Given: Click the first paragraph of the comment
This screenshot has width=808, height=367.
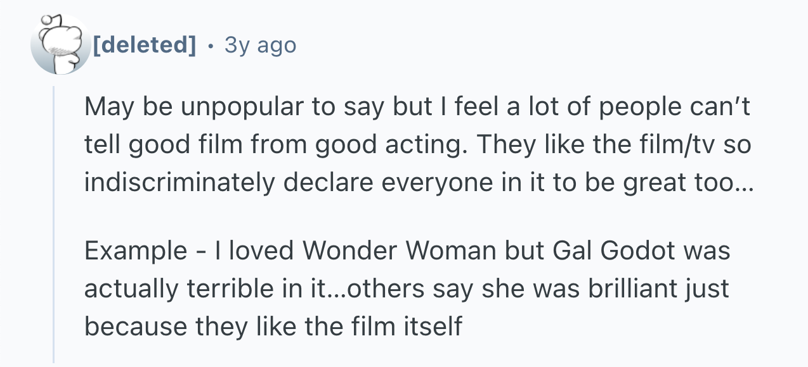Looking at the screenshot, I should click(x=417, y=145).
